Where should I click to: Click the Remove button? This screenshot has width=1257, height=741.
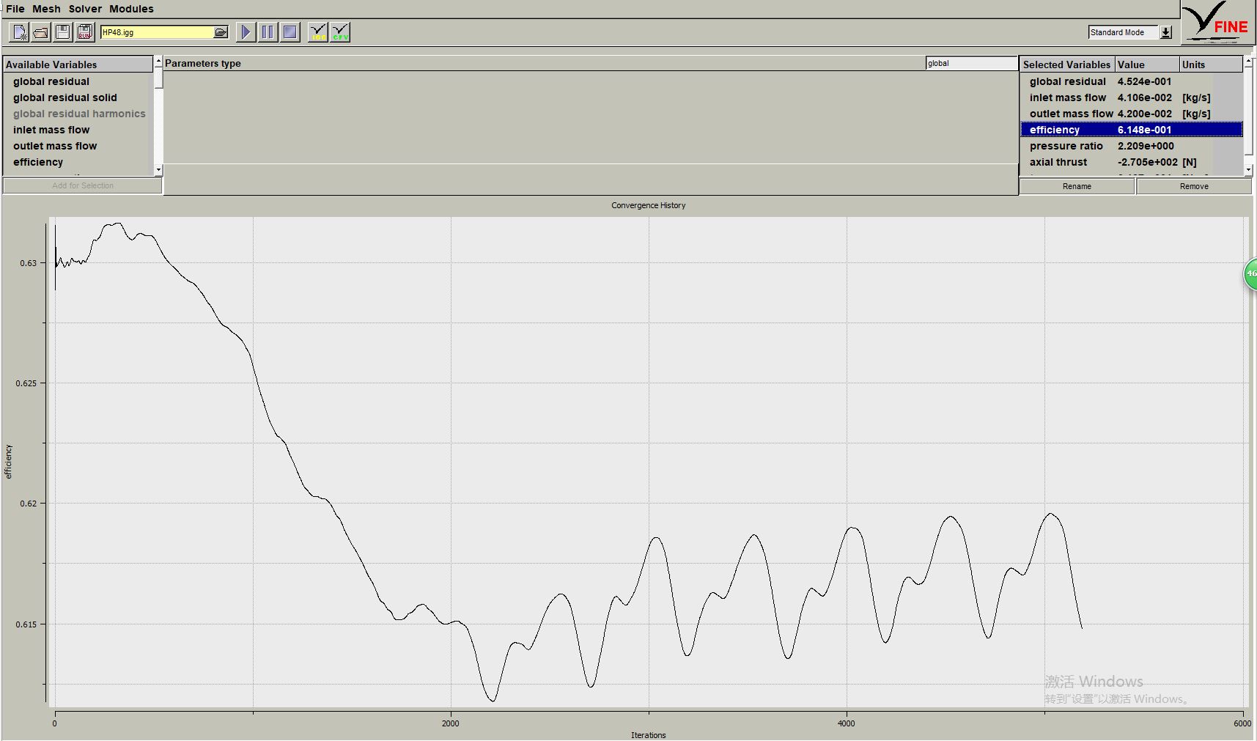1194,186
